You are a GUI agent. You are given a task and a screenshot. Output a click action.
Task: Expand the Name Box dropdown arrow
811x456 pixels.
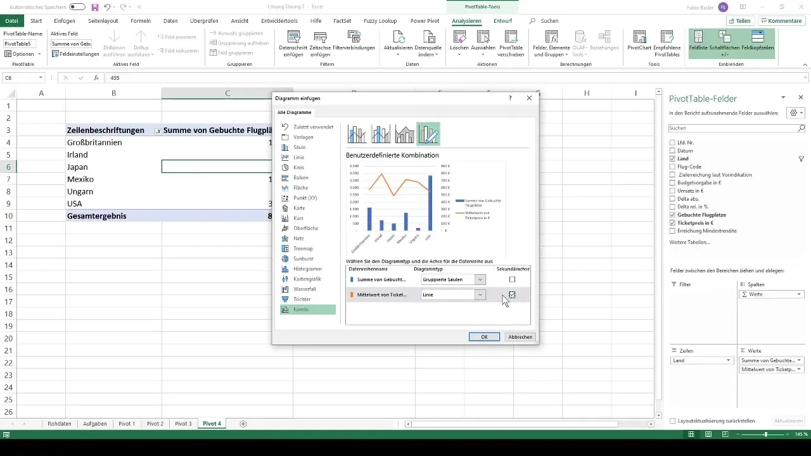click(41, 78)
